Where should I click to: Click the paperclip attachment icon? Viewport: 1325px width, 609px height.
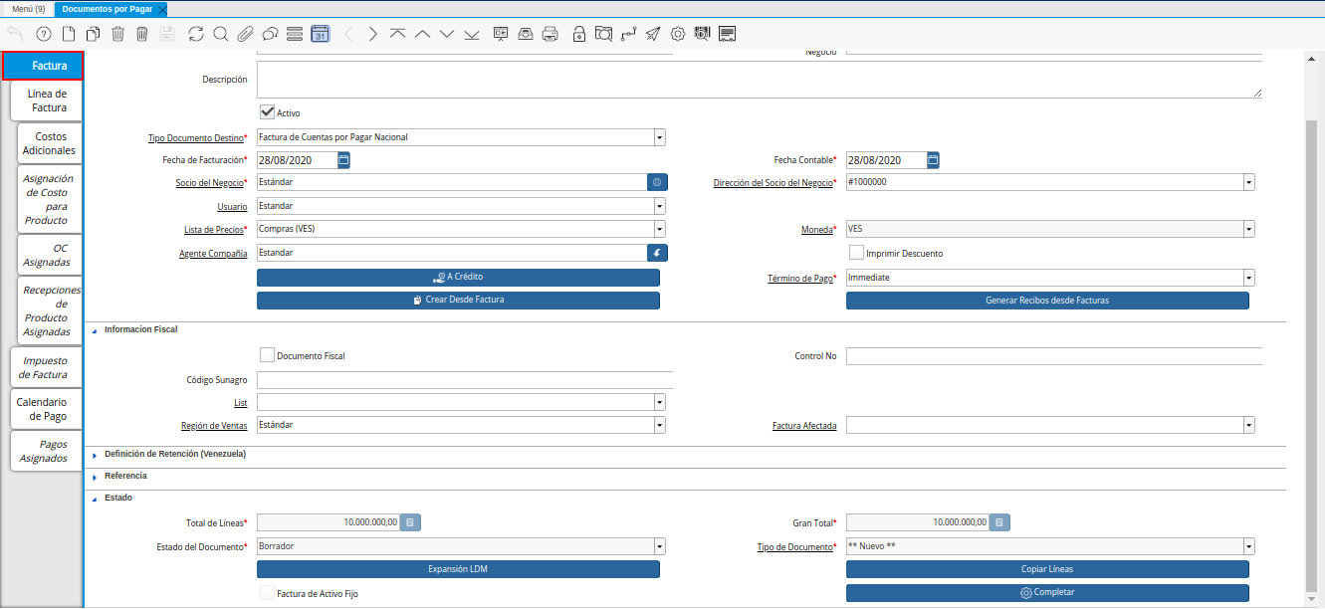pos(245,34)
